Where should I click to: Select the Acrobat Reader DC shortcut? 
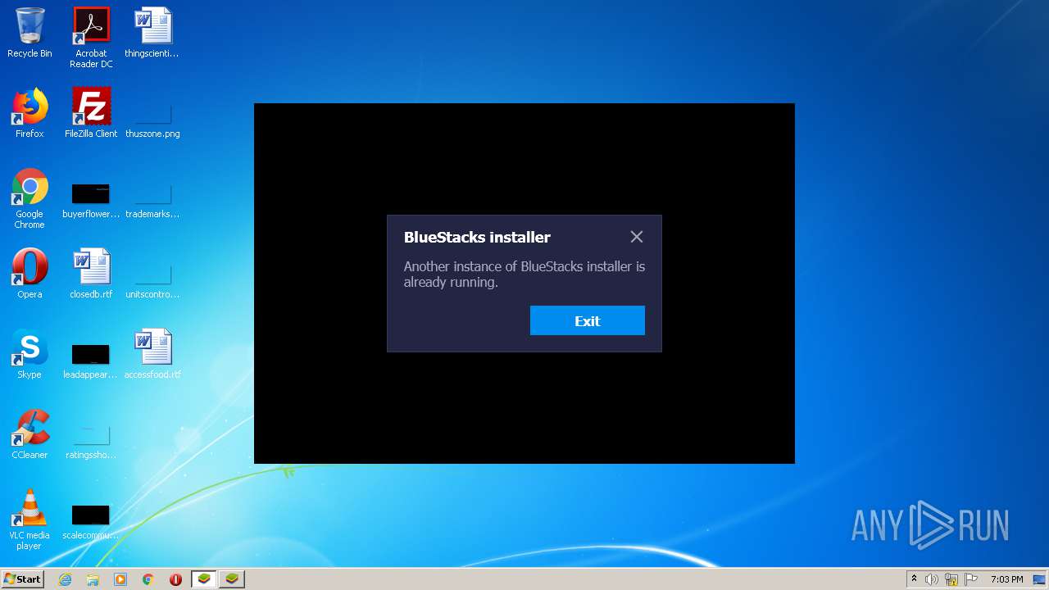click(x=91, y=38)
